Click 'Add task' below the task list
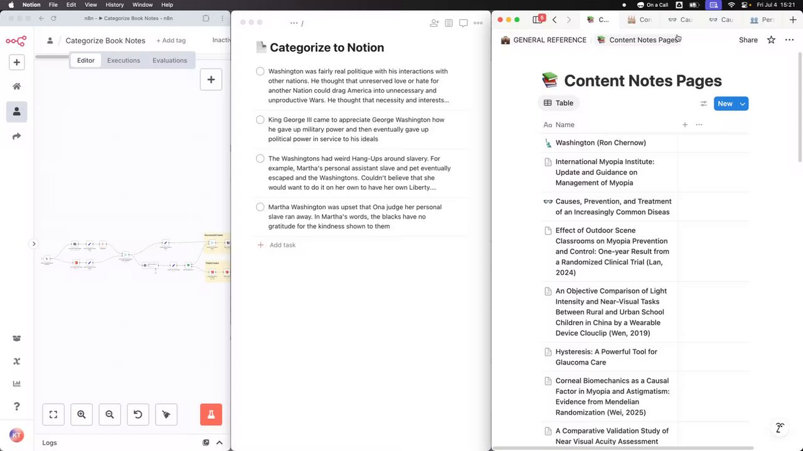The width and height of the screenshot is (803, 451). tap(276, 245)
